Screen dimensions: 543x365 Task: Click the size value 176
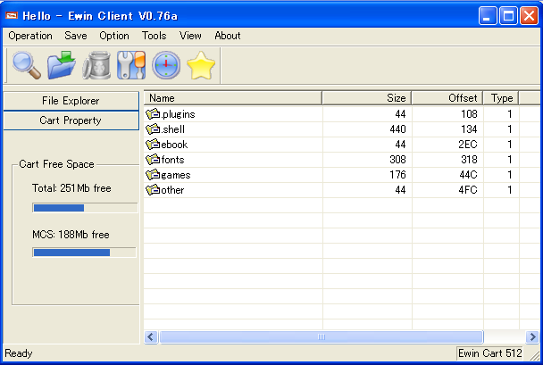coord(397,175)
